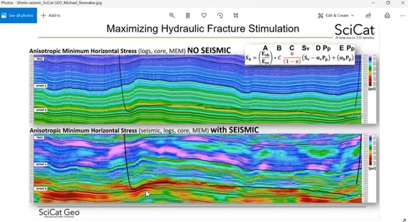This screenshot has height=222, width=408.
Task: Rotate the photo with the rotate icon
Action: point(220,15)
